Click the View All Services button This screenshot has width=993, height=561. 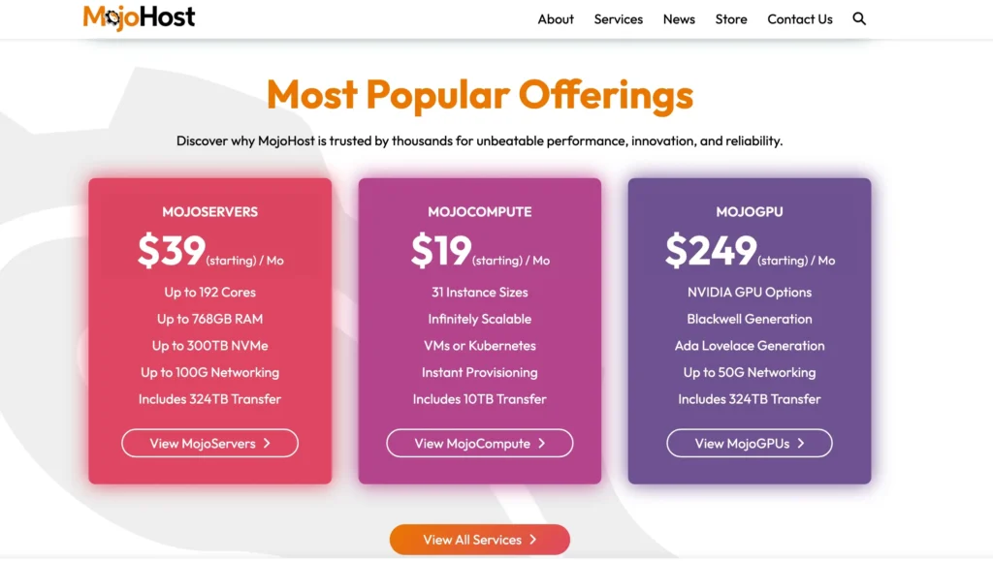point(479,540)
